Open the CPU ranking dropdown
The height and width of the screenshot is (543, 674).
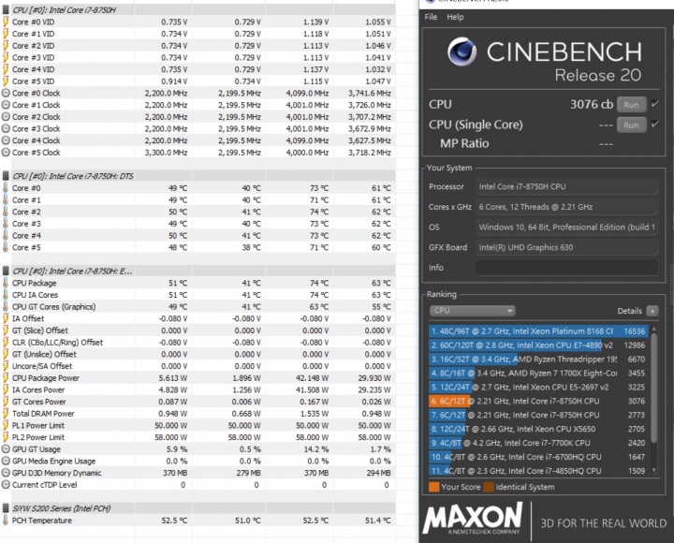pyautogui.click(x=473, y=311)
